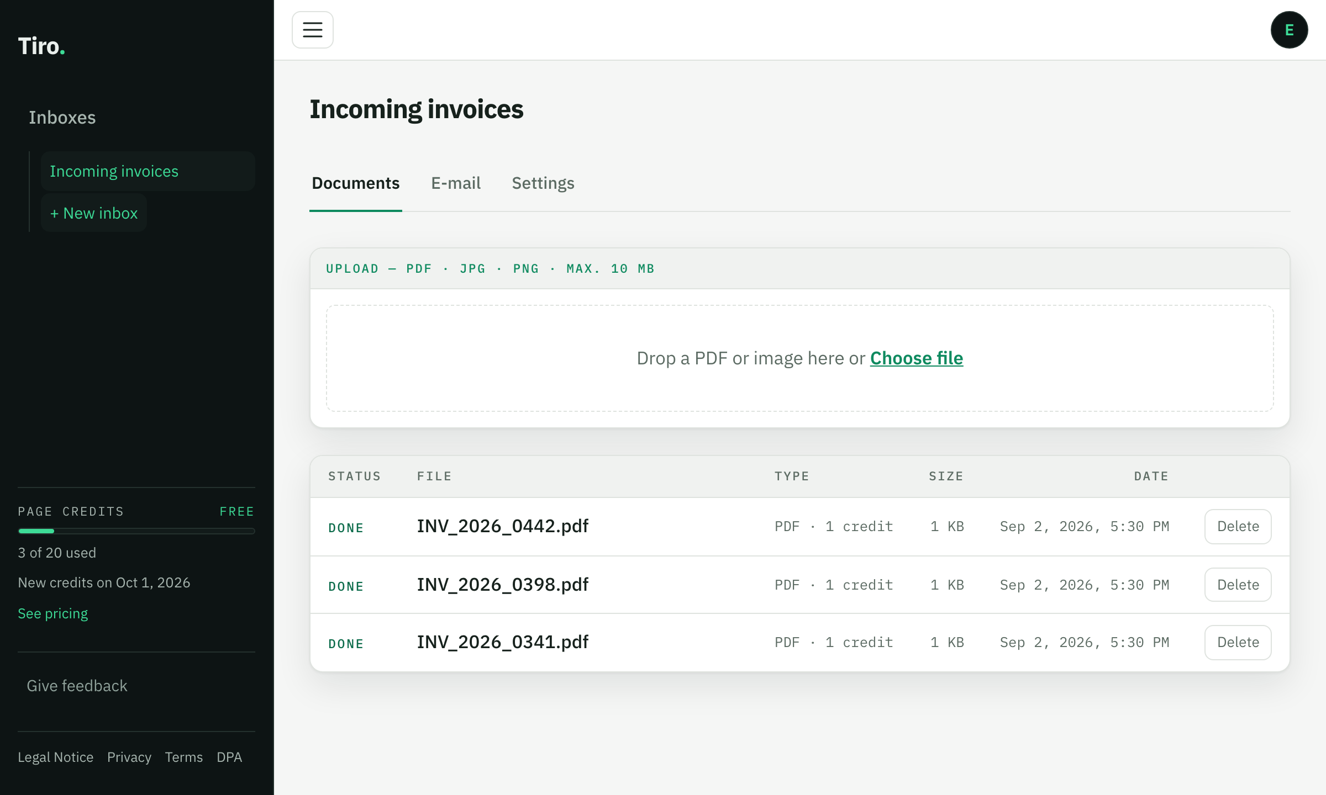Click DONE status of INV_2026_0341.pdf
The image size is (1326, 795).
(x=346, y=644)
